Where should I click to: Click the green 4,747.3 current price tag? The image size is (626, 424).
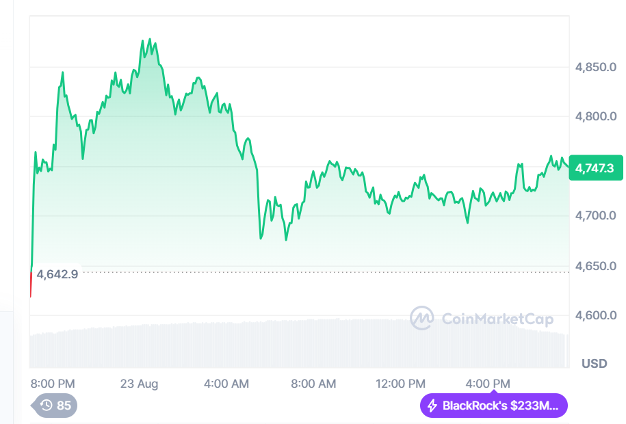(x=595, y=168)
